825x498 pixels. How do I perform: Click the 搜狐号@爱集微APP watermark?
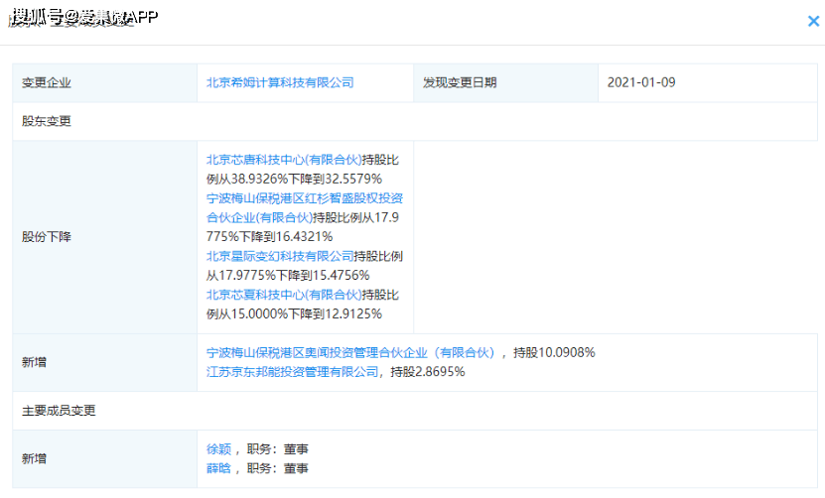[x=83, y=17]
